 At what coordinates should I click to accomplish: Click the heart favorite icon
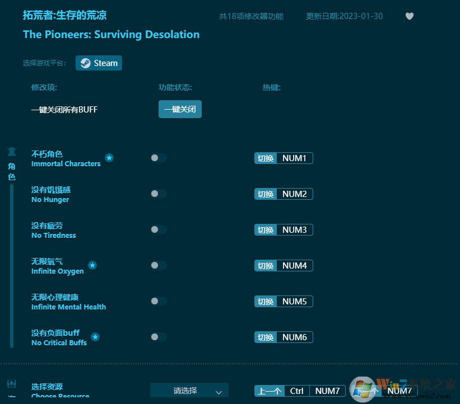coord(409,16)
